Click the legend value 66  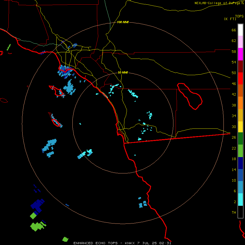point(234,30)
